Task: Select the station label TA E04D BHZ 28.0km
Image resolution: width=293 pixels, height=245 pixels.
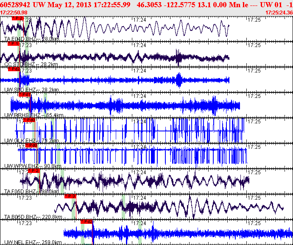Action: click(x=31, y=39)
